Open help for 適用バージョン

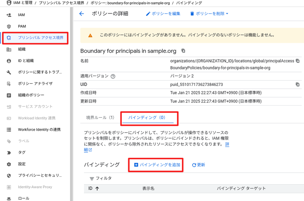113,76
